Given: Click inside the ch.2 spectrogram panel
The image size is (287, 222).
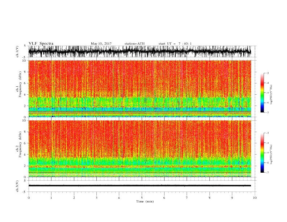Looking at the screenshot, I should [x=140, y=149].
